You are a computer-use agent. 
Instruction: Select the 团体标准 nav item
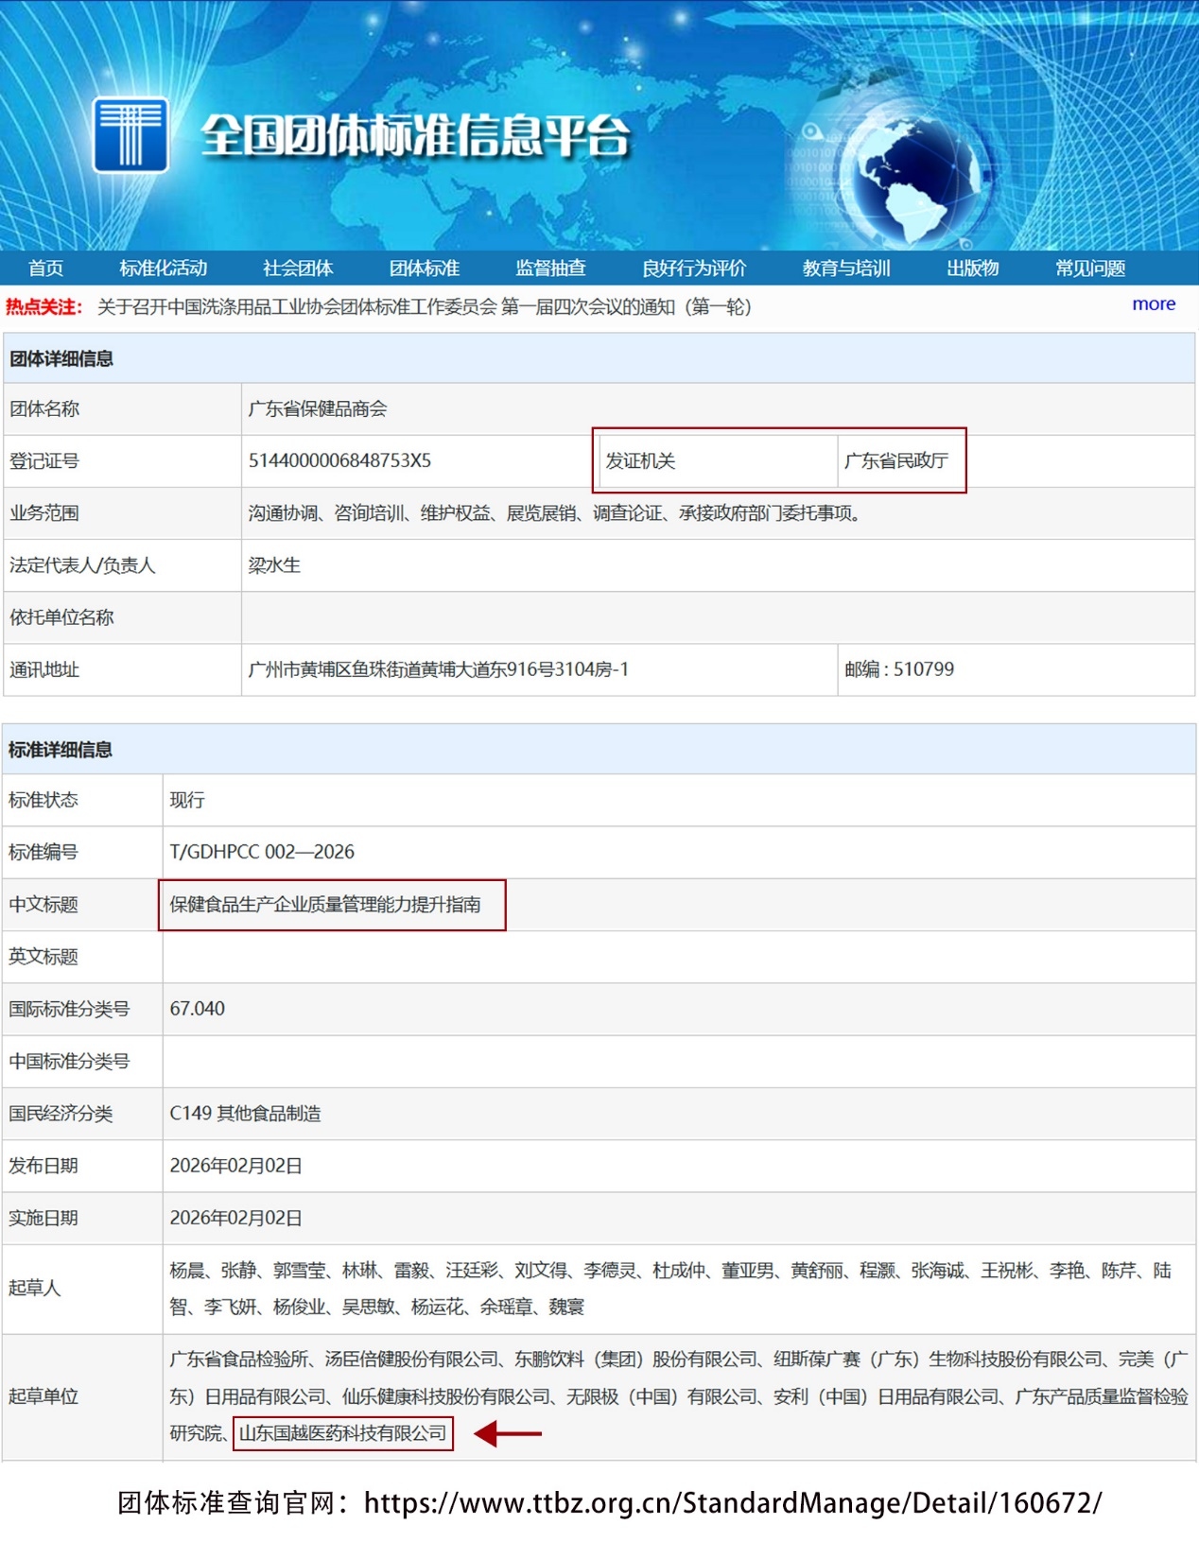tap(425, 269)
